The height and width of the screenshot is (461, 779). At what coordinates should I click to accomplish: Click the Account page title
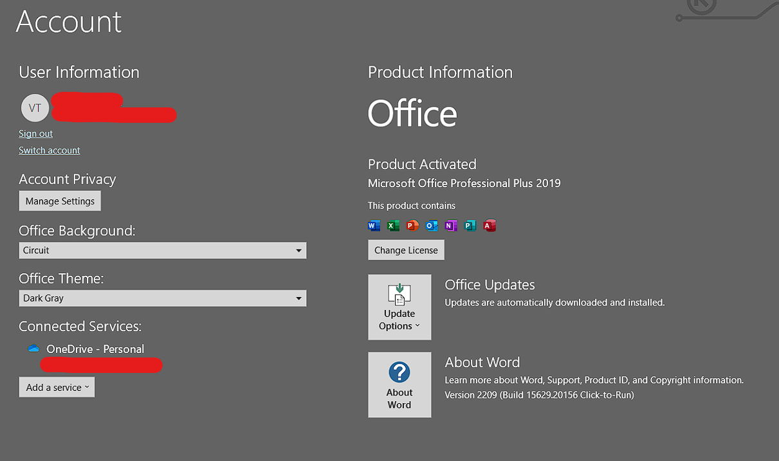click(69, 22)
